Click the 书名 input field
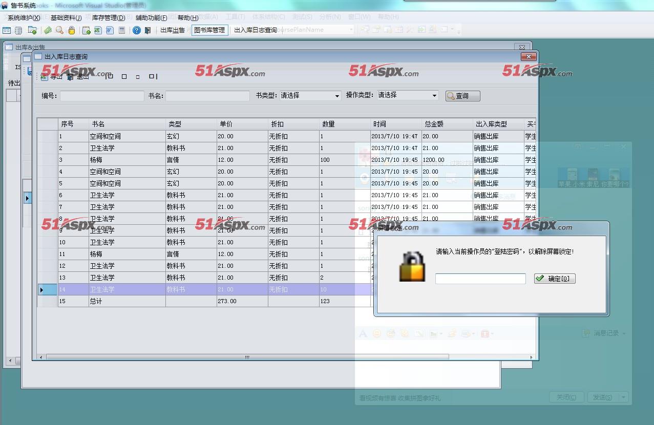Image resolution: width=654 pixels, height=425 pixels. pyautogui.click(x=207, y=96)
